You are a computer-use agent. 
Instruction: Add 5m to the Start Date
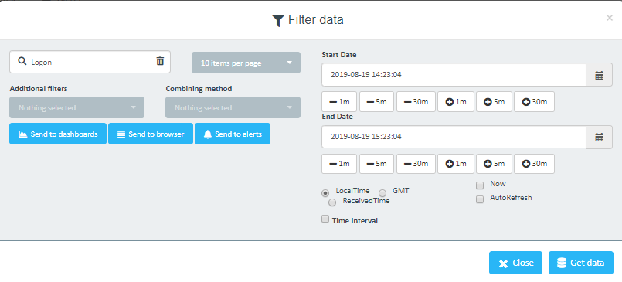495,102
